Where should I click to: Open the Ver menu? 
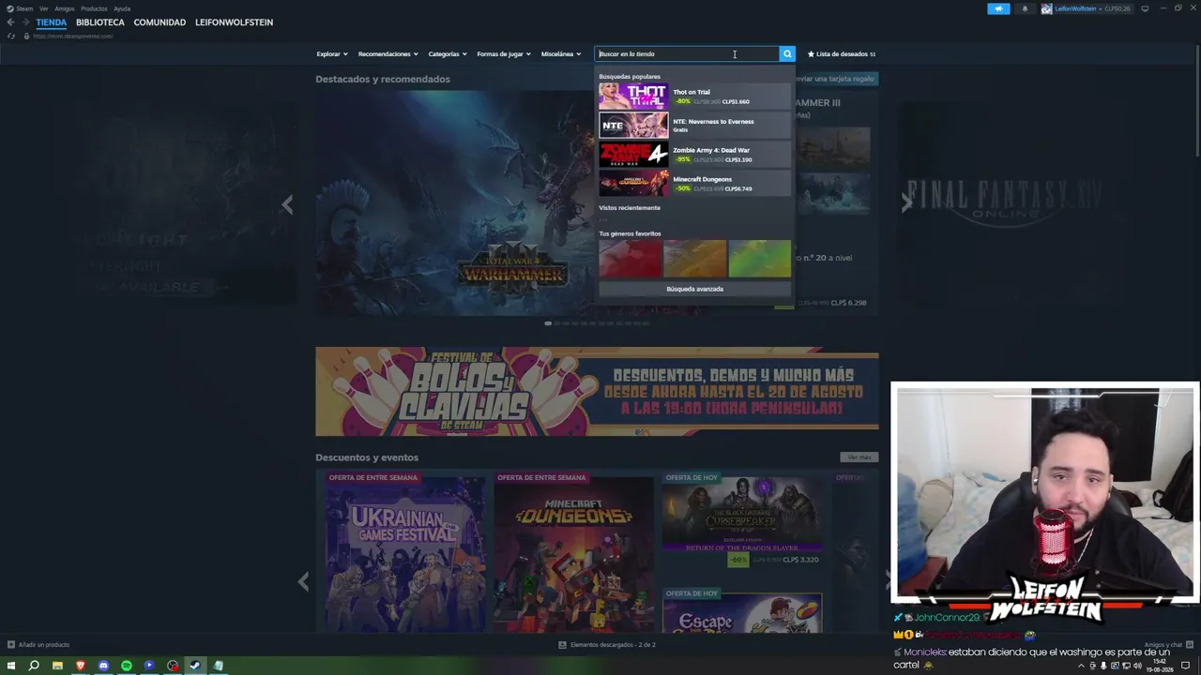pos(44,8)
